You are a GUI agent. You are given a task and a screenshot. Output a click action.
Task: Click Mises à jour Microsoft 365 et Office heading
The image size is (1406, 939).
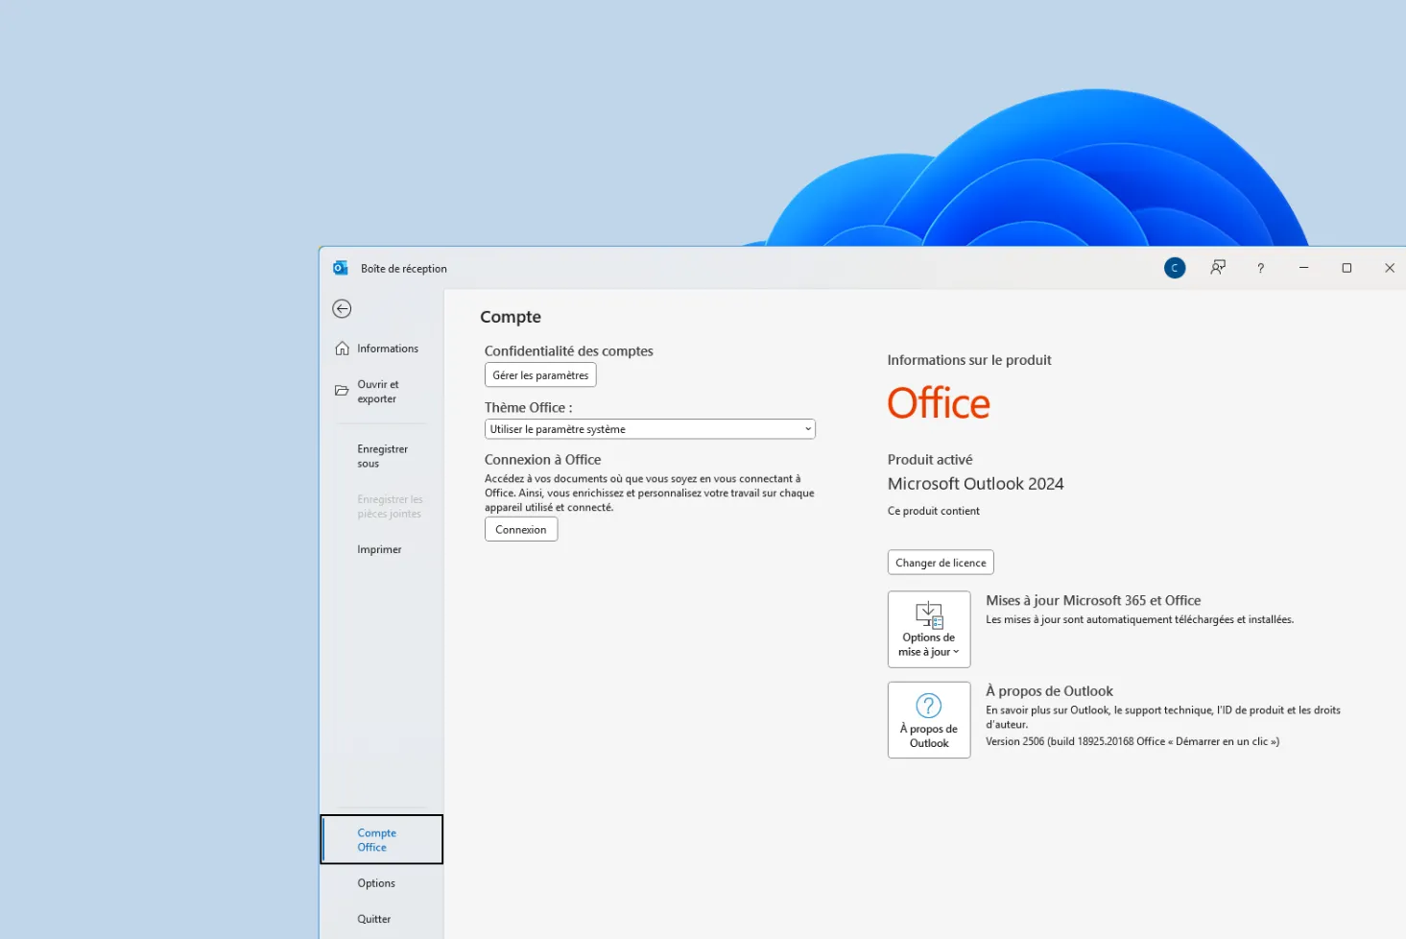point(1093,600)
